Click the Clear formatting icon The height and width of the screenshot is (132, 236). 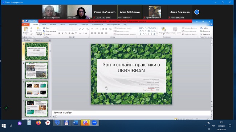coord(87,29)
